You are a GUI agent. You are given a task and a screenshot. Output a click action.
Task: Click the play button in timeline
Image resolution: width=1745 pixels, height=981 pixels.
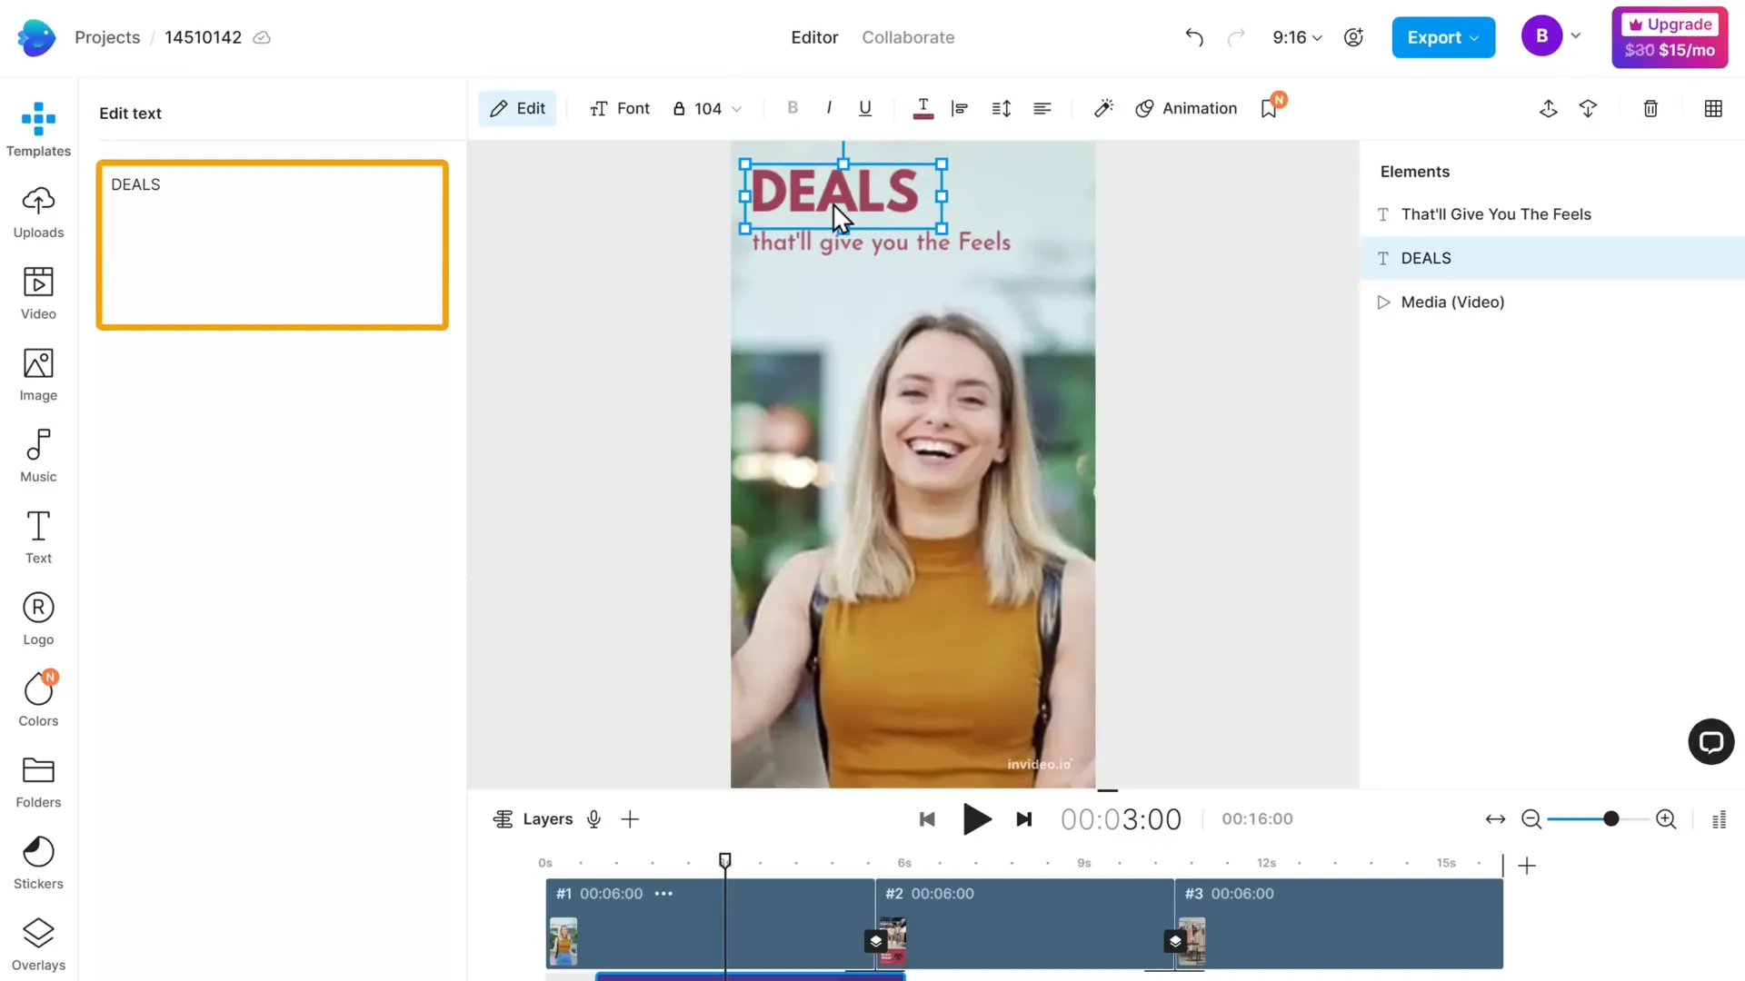pyautogui.click(x=977, y=819)
